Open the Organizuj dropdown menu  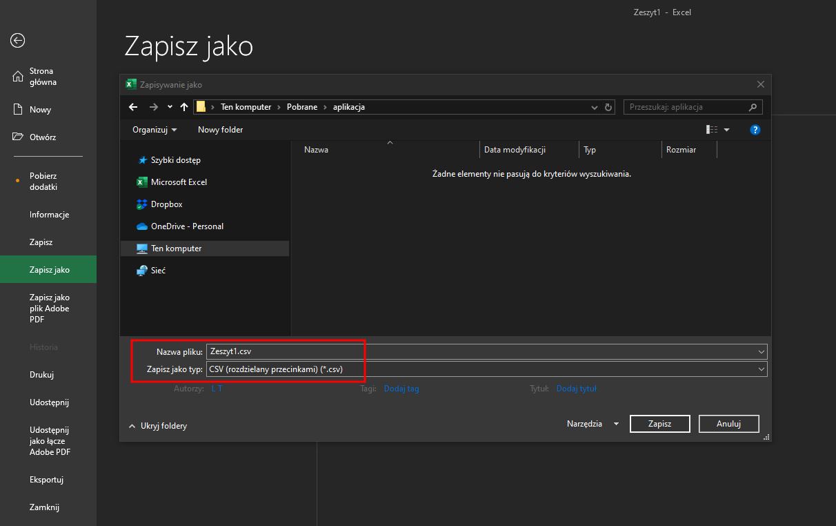[155, 130]
